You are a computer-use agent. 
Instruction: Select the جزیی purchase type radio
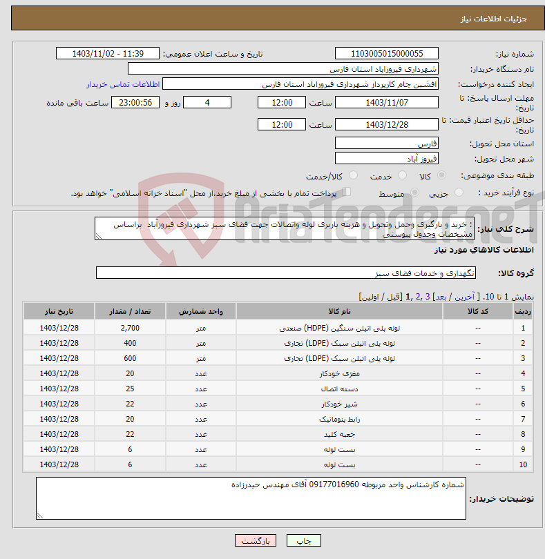pos(459,193)
